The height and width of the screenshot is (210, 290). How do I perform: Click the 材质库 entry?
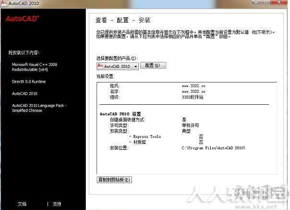(140, 142)
